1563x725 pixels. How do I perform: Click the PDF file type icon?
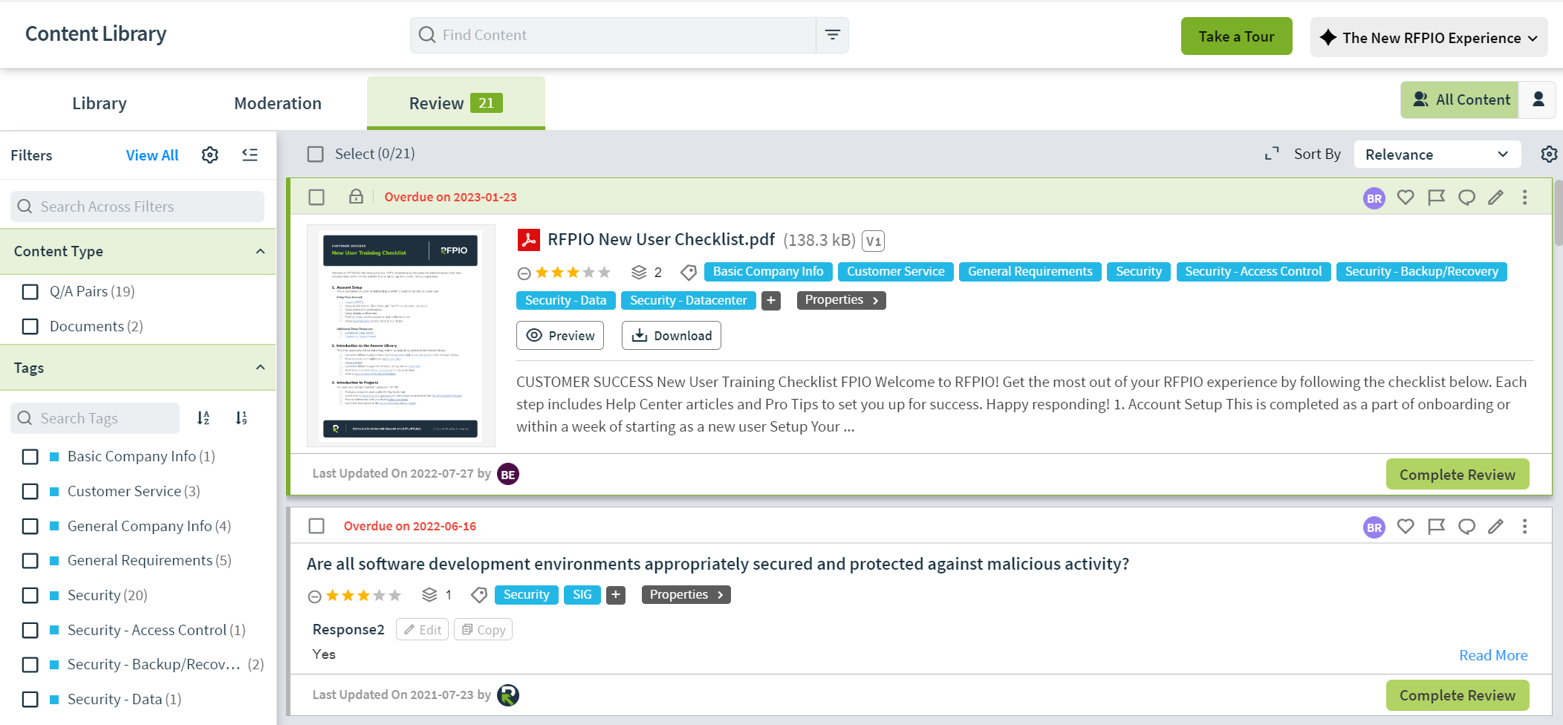pos(528,240)
